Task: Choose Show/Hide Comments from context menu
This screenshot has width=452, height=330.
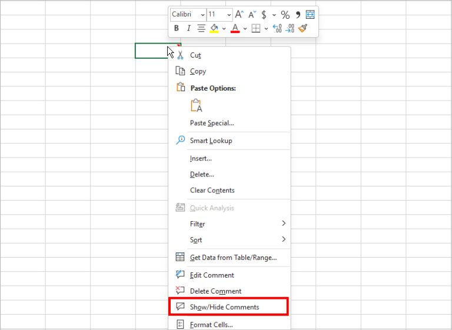Action: pyautogui.click(x=224, y=307)
